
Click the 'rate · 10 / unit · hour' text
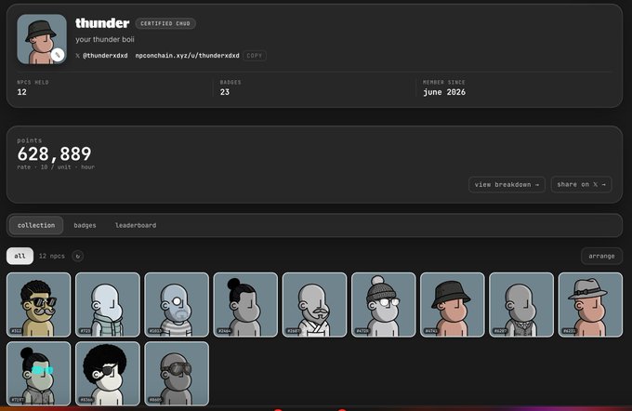56,167
